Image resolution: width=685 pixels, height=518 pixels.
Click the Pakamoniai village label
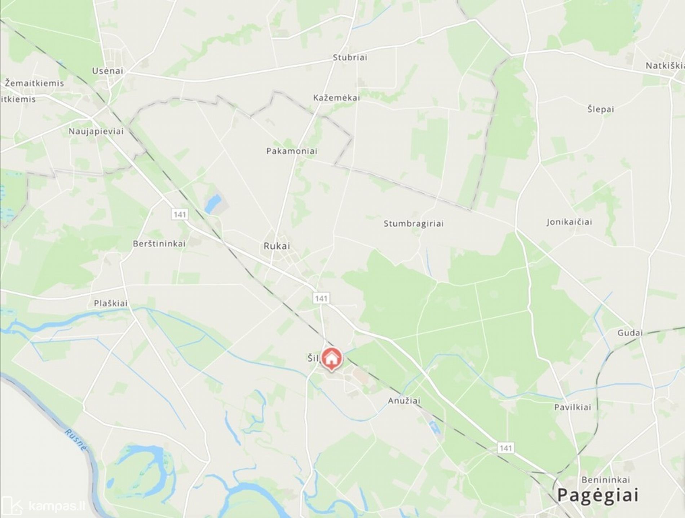[292, 151]
